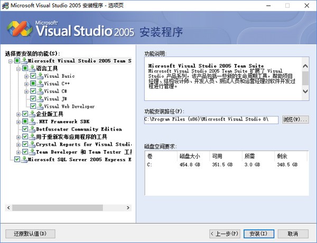The height and width of the screenshot is (243, 317).
Task: Expand the 企业版工具 tree node
Action: click(18, 115)
